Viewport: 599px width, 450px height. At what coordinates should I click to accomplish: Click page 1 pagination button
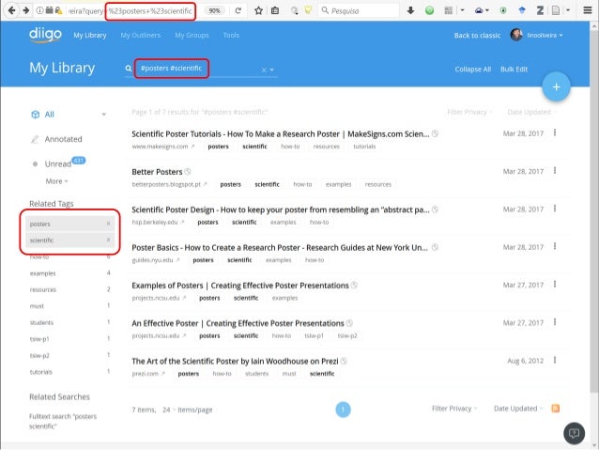[343, 410]
